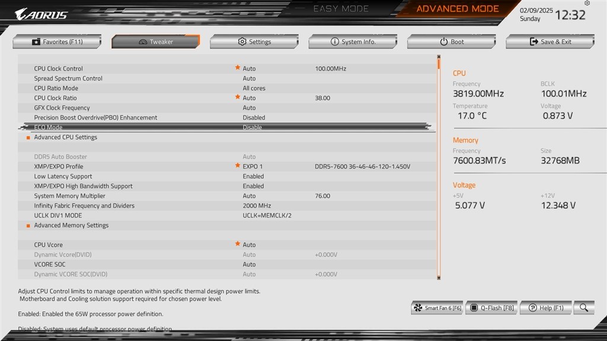Toggle XMP/EXPO High Bandwidth Support Enabled value
Image resolution: width=607 pixels, height=341 pixels.
(x=253, y=186)
